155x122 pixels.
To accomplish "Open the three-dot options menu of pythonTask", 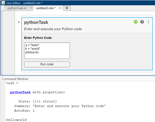I will tap(148, 22).
